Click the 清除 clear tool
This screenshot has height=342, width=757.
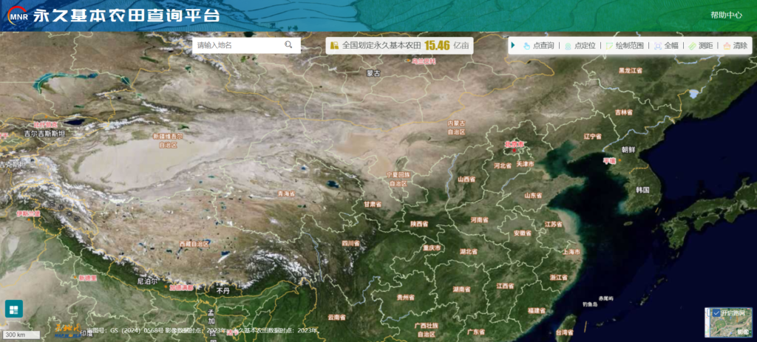(x=735, y=46)
